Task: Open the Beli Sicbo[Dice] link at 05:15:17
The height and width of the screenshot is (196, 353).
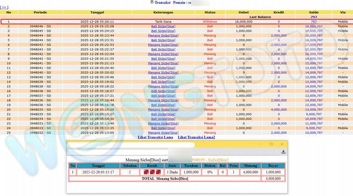Action: pyautogui.click(x=163, y=114)
